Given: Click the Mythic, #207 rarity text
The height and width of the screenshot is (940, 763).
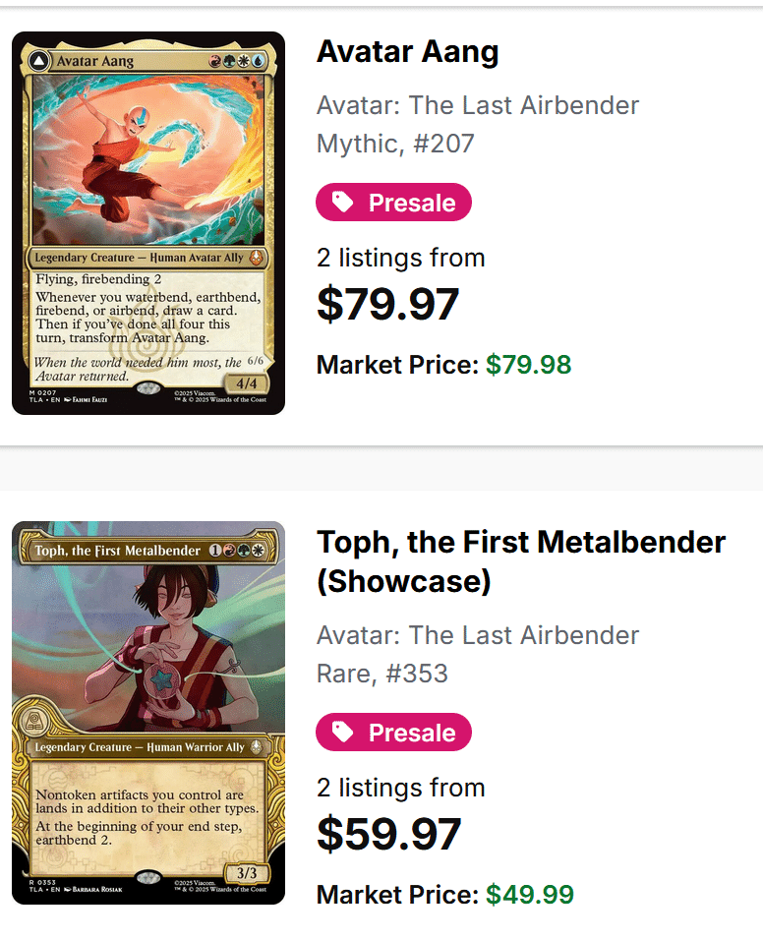Looking at the screenshot, I should point(395,145).
